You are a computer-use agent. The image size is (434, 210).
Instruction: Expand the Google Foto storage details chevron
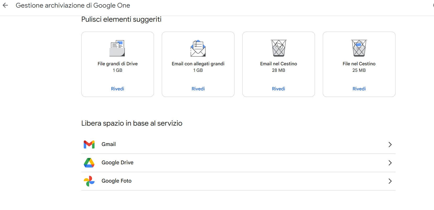click(390, 181)
